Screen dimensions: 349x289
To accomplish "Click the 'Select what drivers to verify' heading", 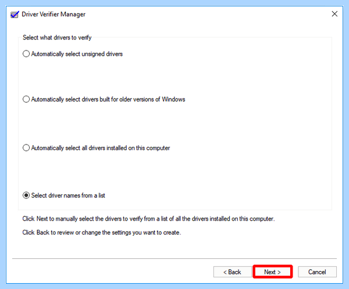I will [57, 37].
